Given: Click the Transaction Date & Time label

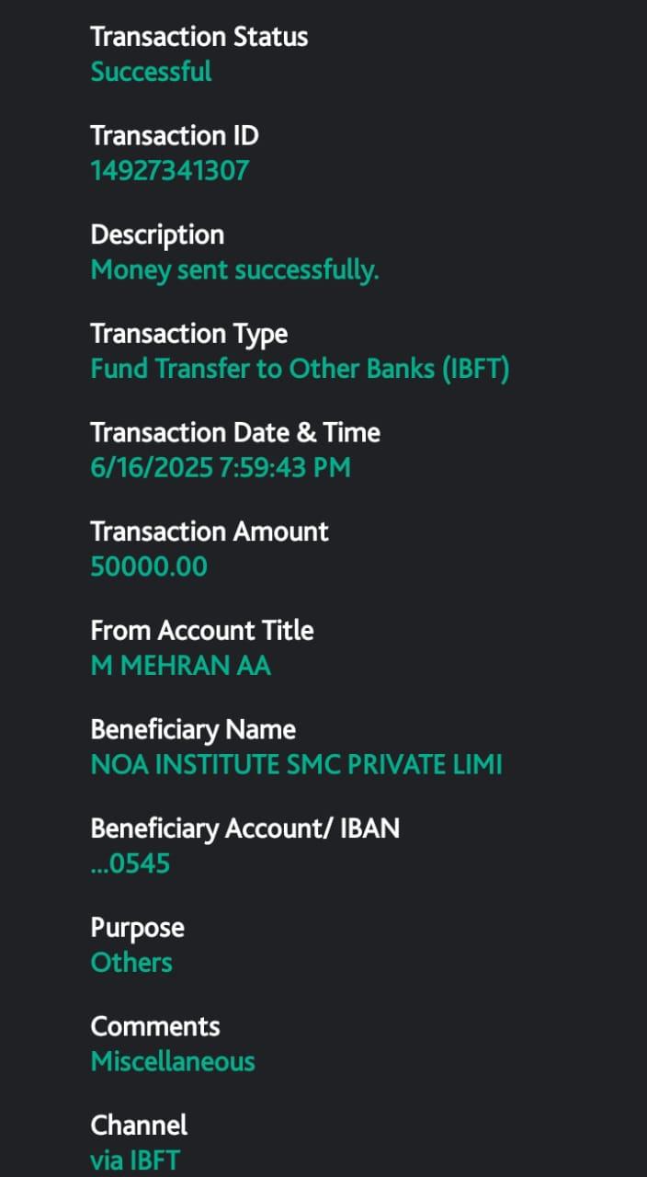Looking at the screenshot, I should point(234,432).
